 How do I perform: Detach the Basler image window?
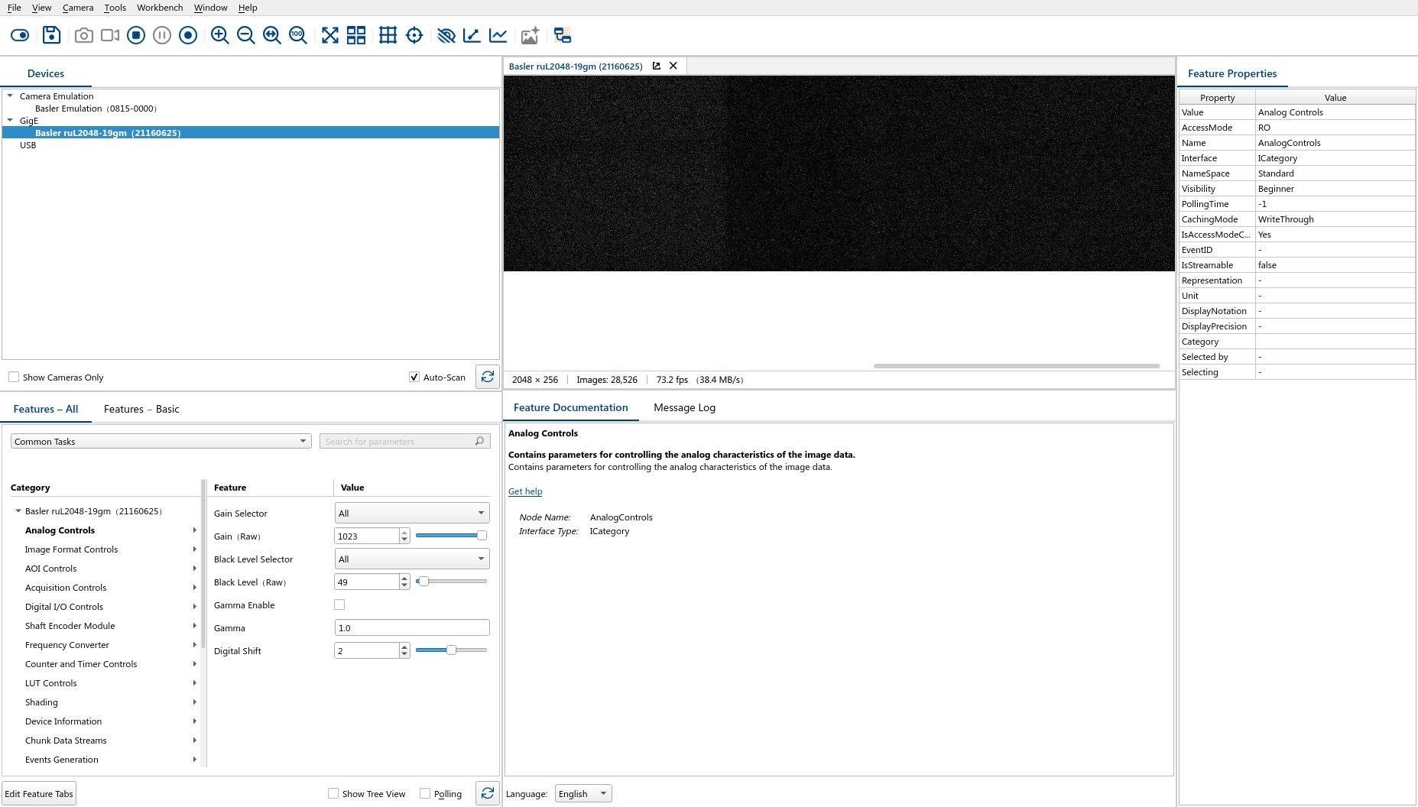pyautogui.click(x=657, y=66)
